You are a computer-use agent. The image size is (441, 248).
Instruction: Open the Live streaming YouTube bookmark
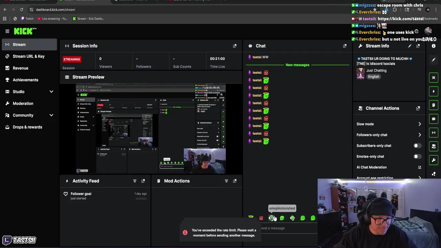[x=52, y=19]
